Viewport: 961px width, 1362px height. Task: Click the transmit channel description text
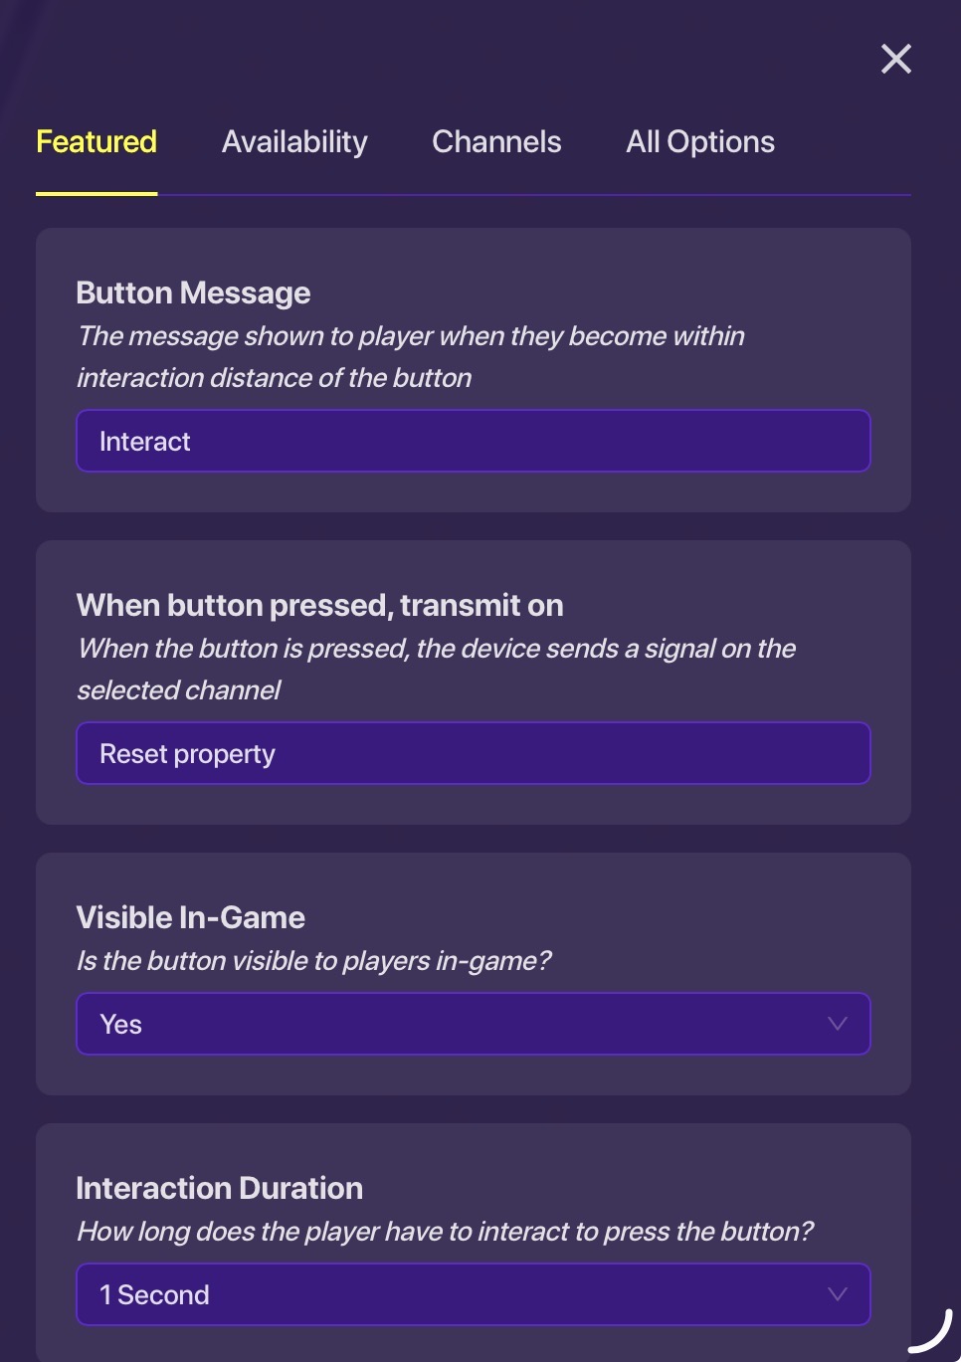tap(436, 670)
